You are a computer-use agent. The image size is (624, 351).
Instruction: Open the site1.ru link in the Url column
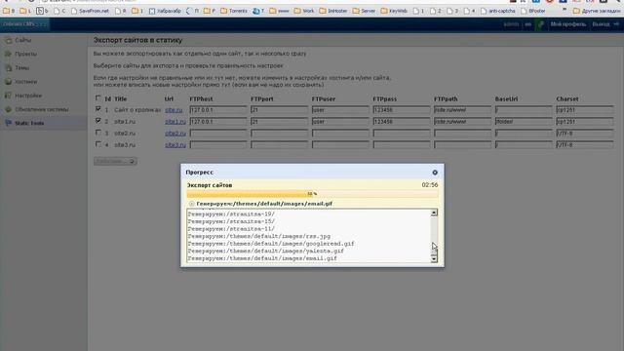[x=175, y=121]
